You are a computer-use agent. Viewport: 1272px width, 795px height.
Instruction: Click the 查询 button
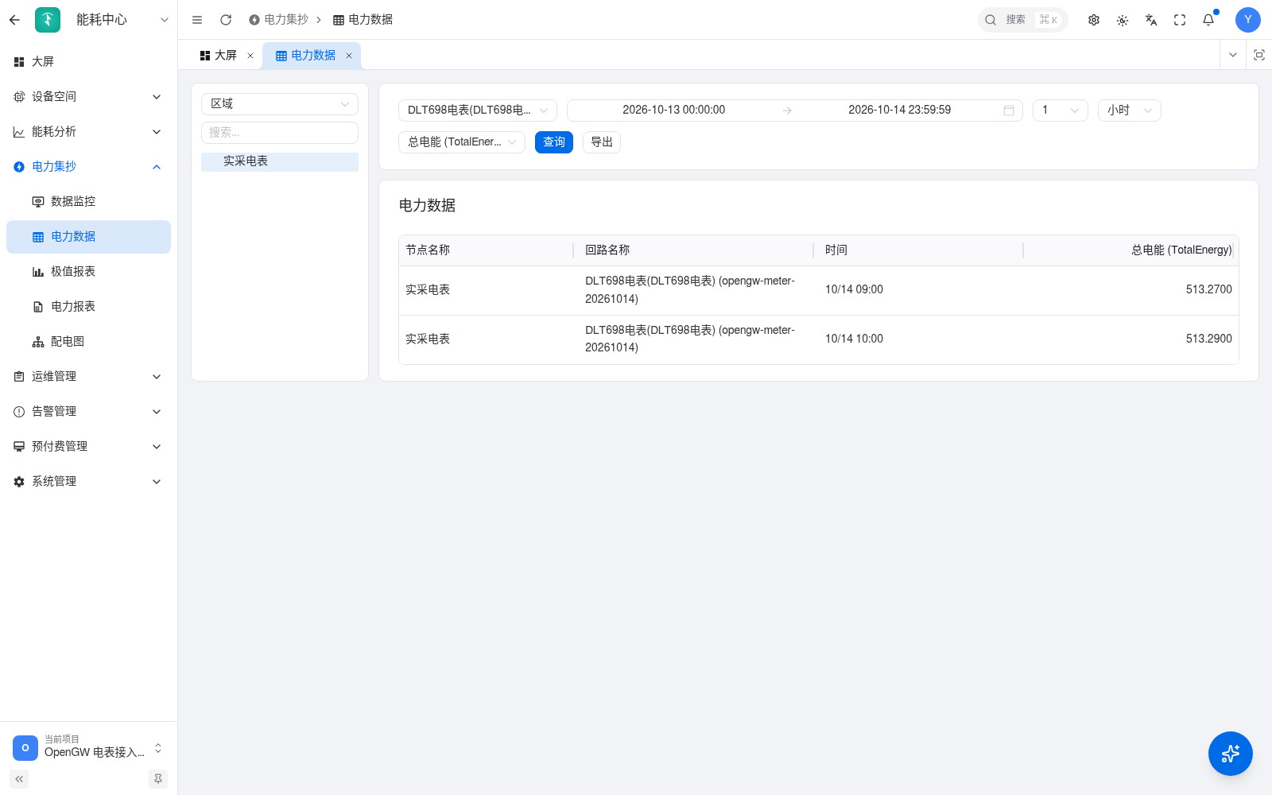(x=554, y=142)
